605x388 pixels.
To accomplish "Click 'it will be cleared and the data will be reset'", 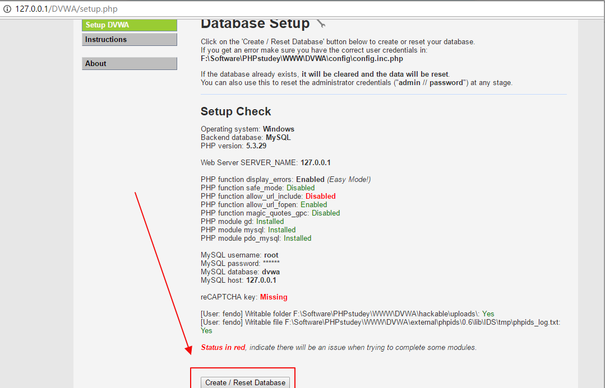I will (x=375, y=74).
